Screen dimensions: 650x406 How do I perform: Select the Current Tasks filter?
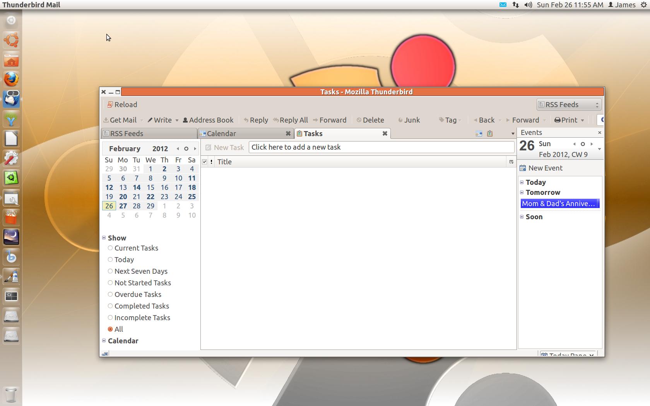coord(133,248)
